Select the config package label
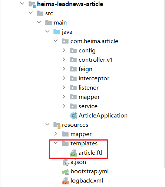 pyautogui.click(x=87, y=51)
